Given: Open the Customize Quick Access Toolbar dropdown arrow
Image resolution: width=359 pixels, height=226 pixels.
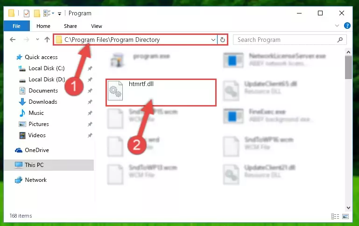Looking at the screenshot, I should click(60, 14).
